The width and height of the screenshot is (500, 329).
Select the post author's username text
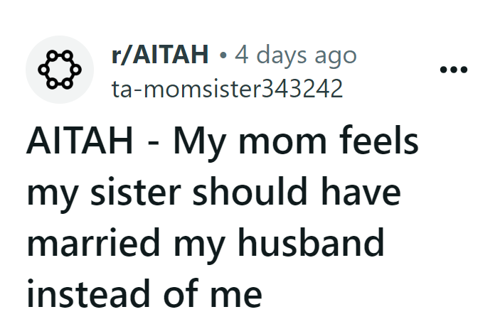click(x=228, y=89)
